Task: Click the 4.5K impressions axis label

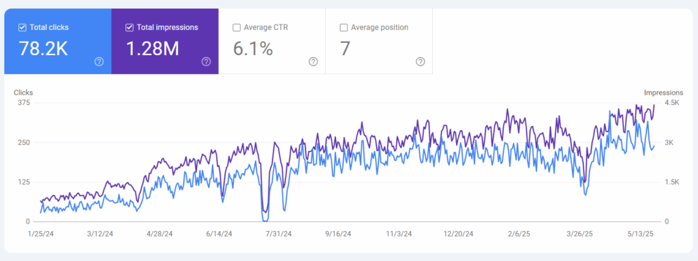Action: click(672, 103)
